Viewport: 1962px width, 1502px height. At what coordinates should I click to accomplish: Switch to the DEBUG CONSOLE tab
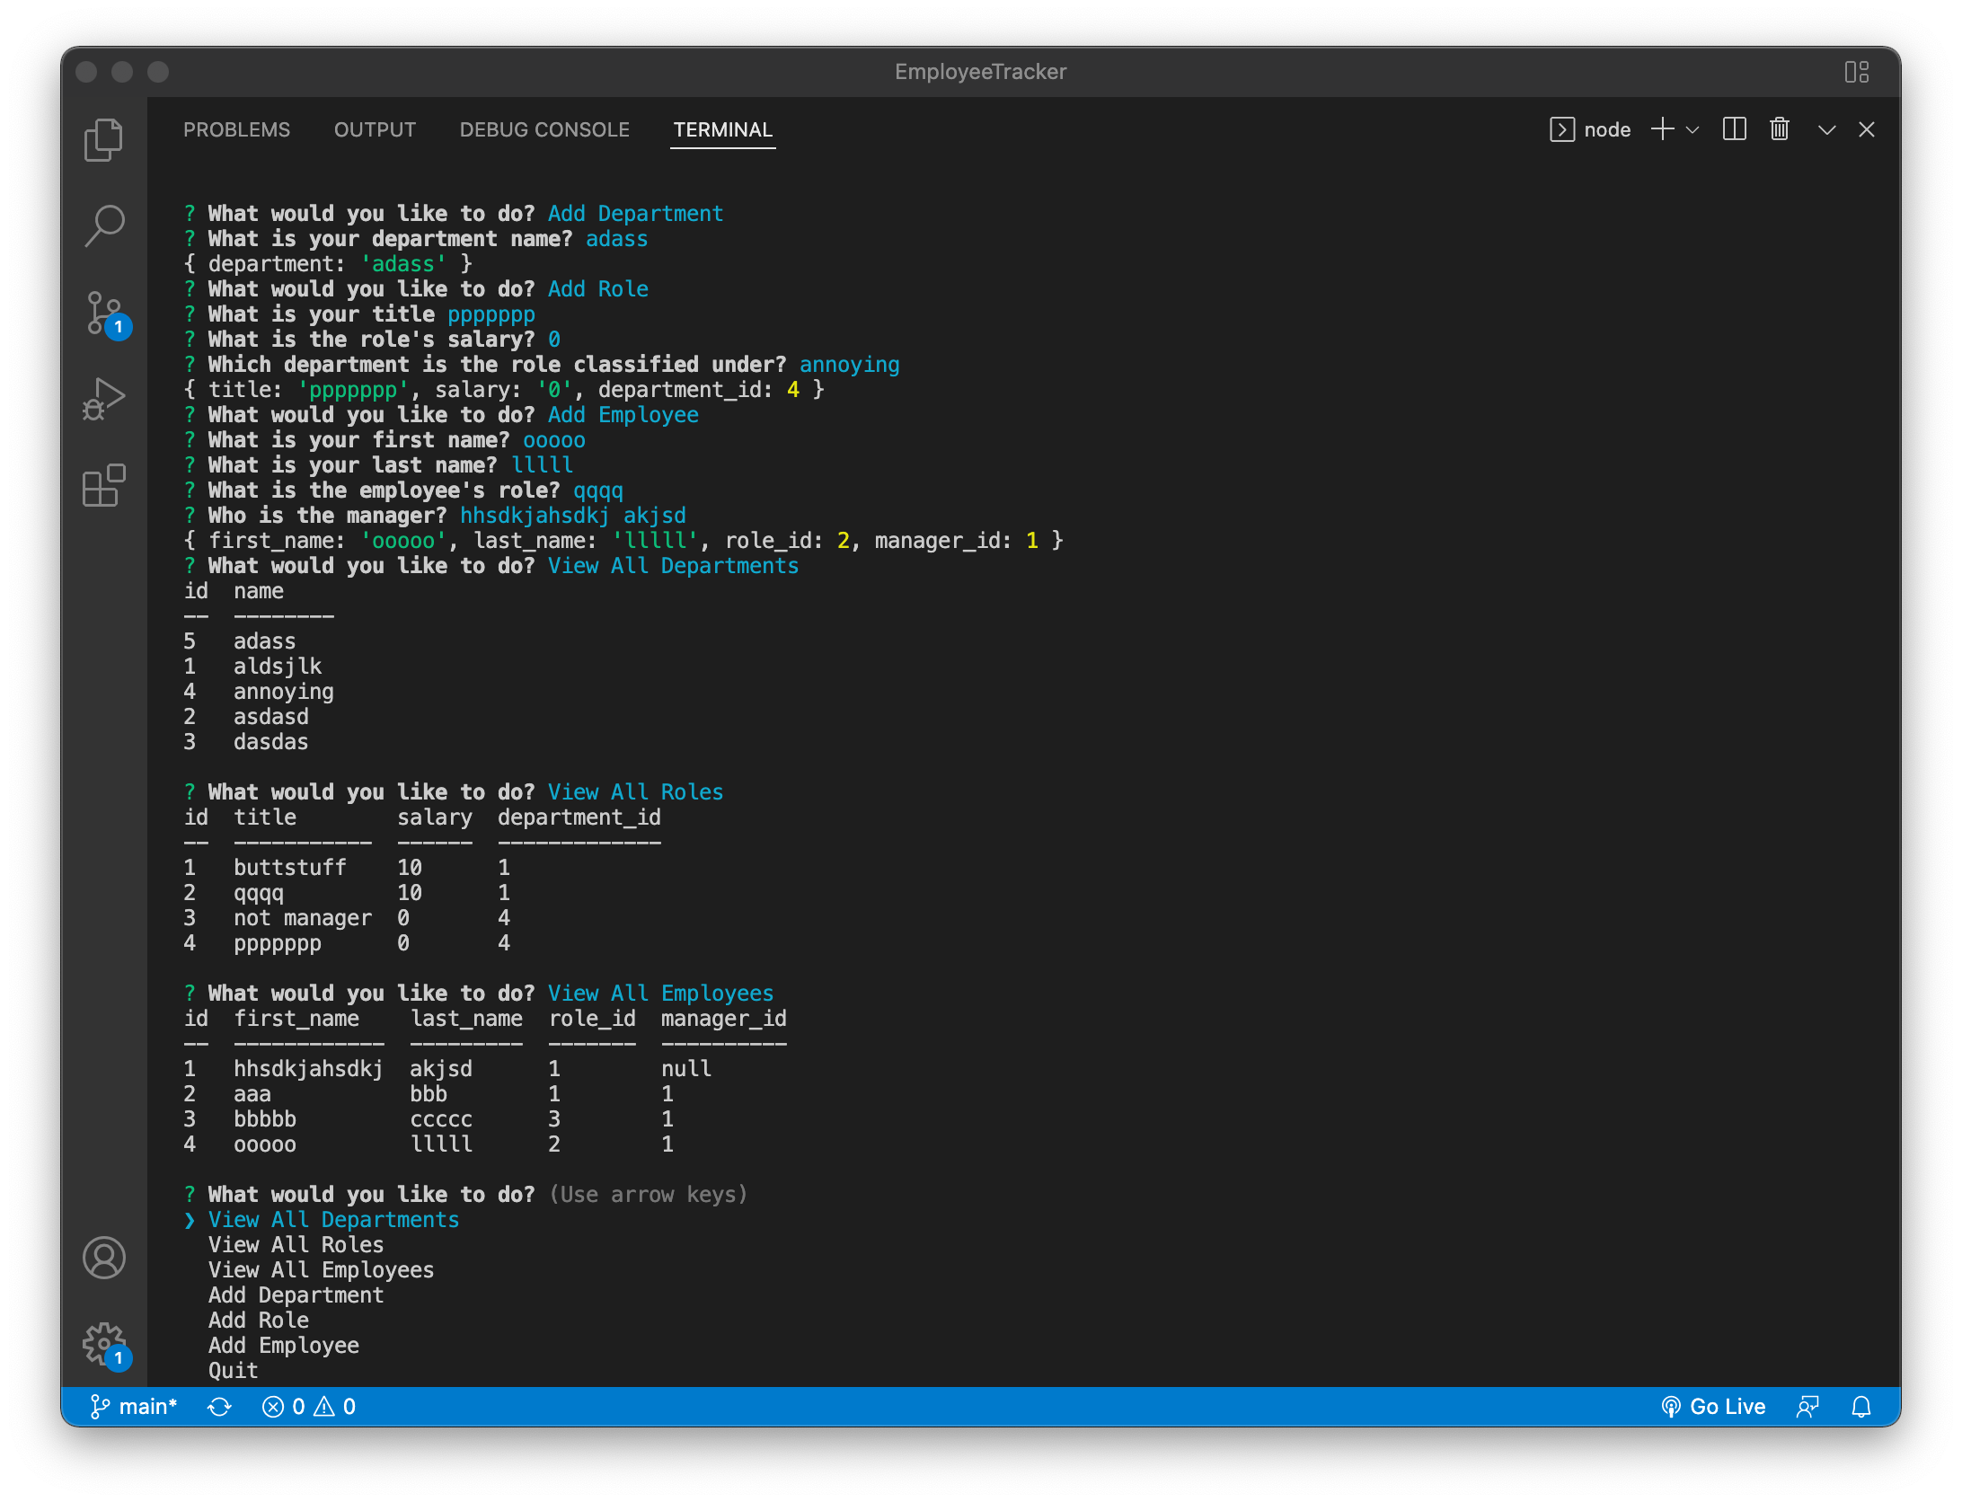(544, 129)
